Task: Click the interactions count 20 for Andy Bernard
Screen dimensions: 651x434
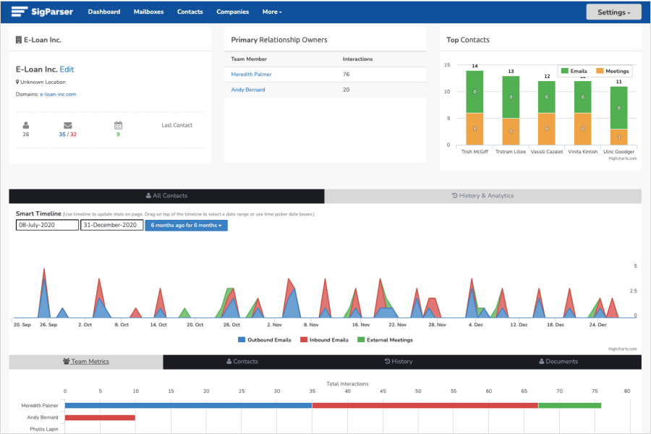Action: pos(346,90)
